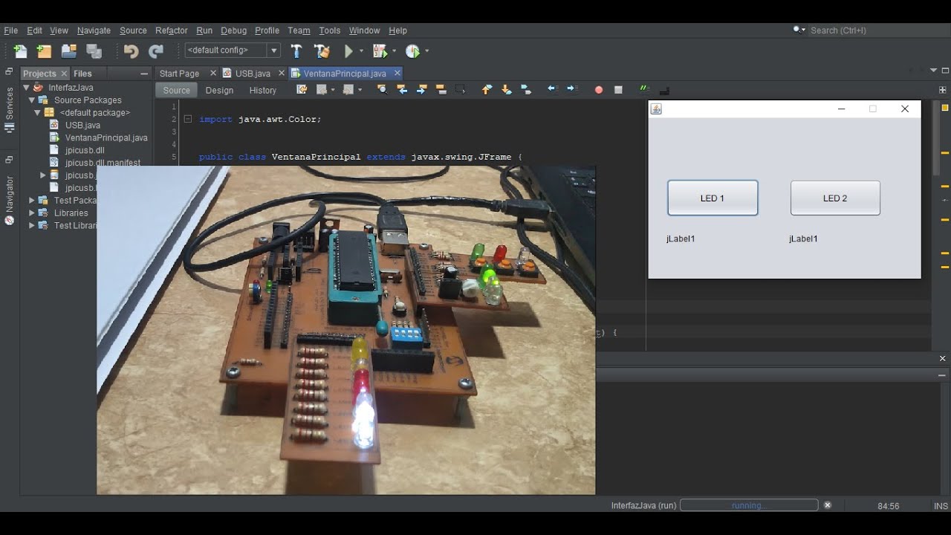Click the LED 1 button in Java window
Image resolution: width=951 pixels, height=535 pixels.
713,198
